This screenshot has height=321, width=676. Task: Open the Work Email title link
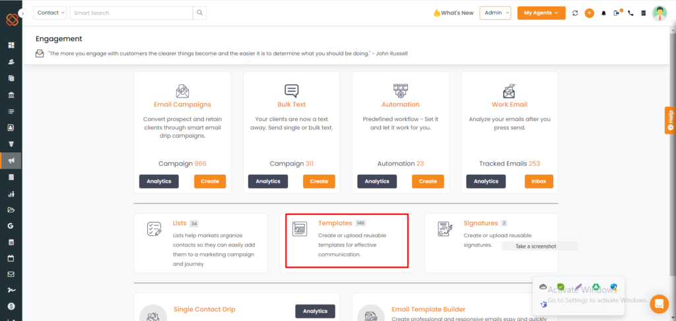510,105
